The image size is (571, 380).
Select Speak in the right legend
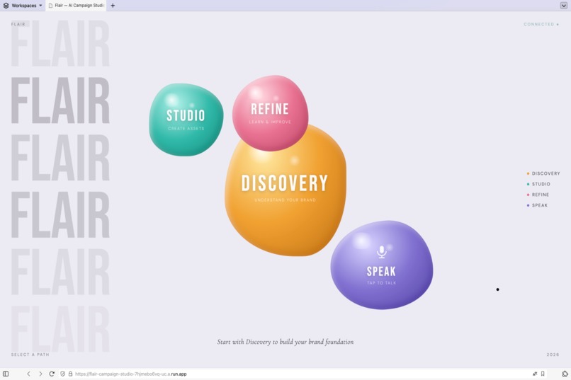pos(537,205)
